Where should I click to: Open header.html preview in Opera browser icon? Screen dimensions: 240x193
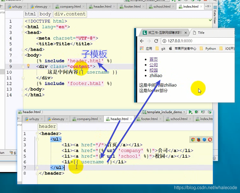click(210, 140)
